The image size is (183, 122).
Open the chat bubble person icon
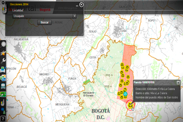[3, 111]
